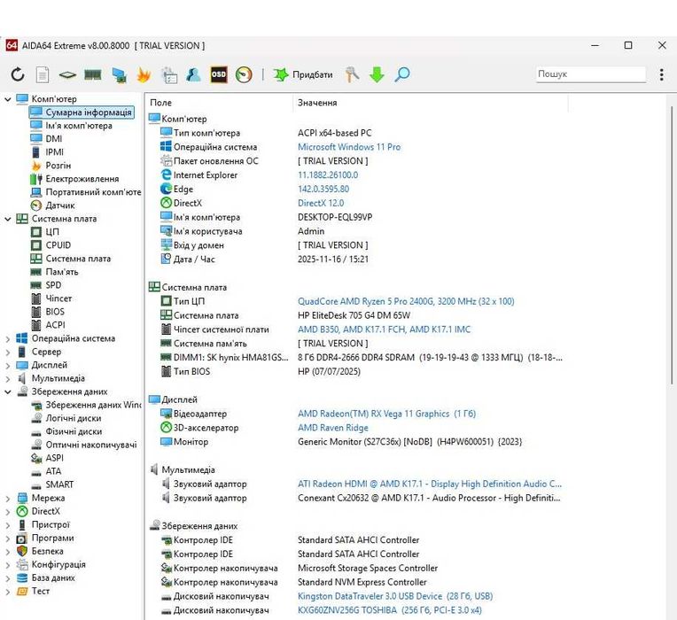Open the CPUID tree item
This screenshot has height=620, width=677.
click(x=51, y=245)
